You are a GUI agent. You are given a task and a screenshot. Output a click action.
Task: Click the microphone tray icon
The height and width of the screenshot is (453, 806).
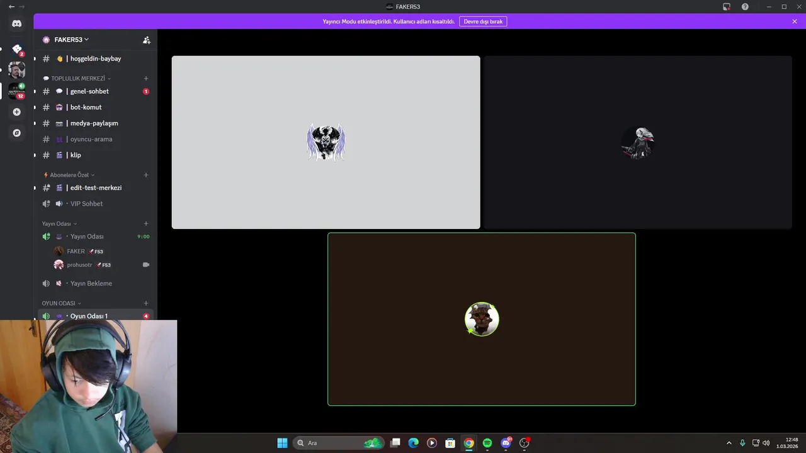(x=742, y=443)
